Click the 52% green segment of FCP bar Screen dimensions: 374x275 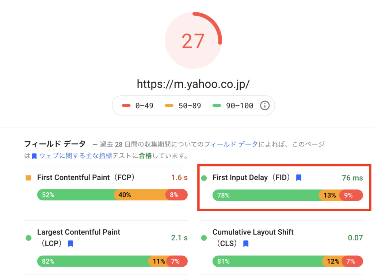coord(76,195)
